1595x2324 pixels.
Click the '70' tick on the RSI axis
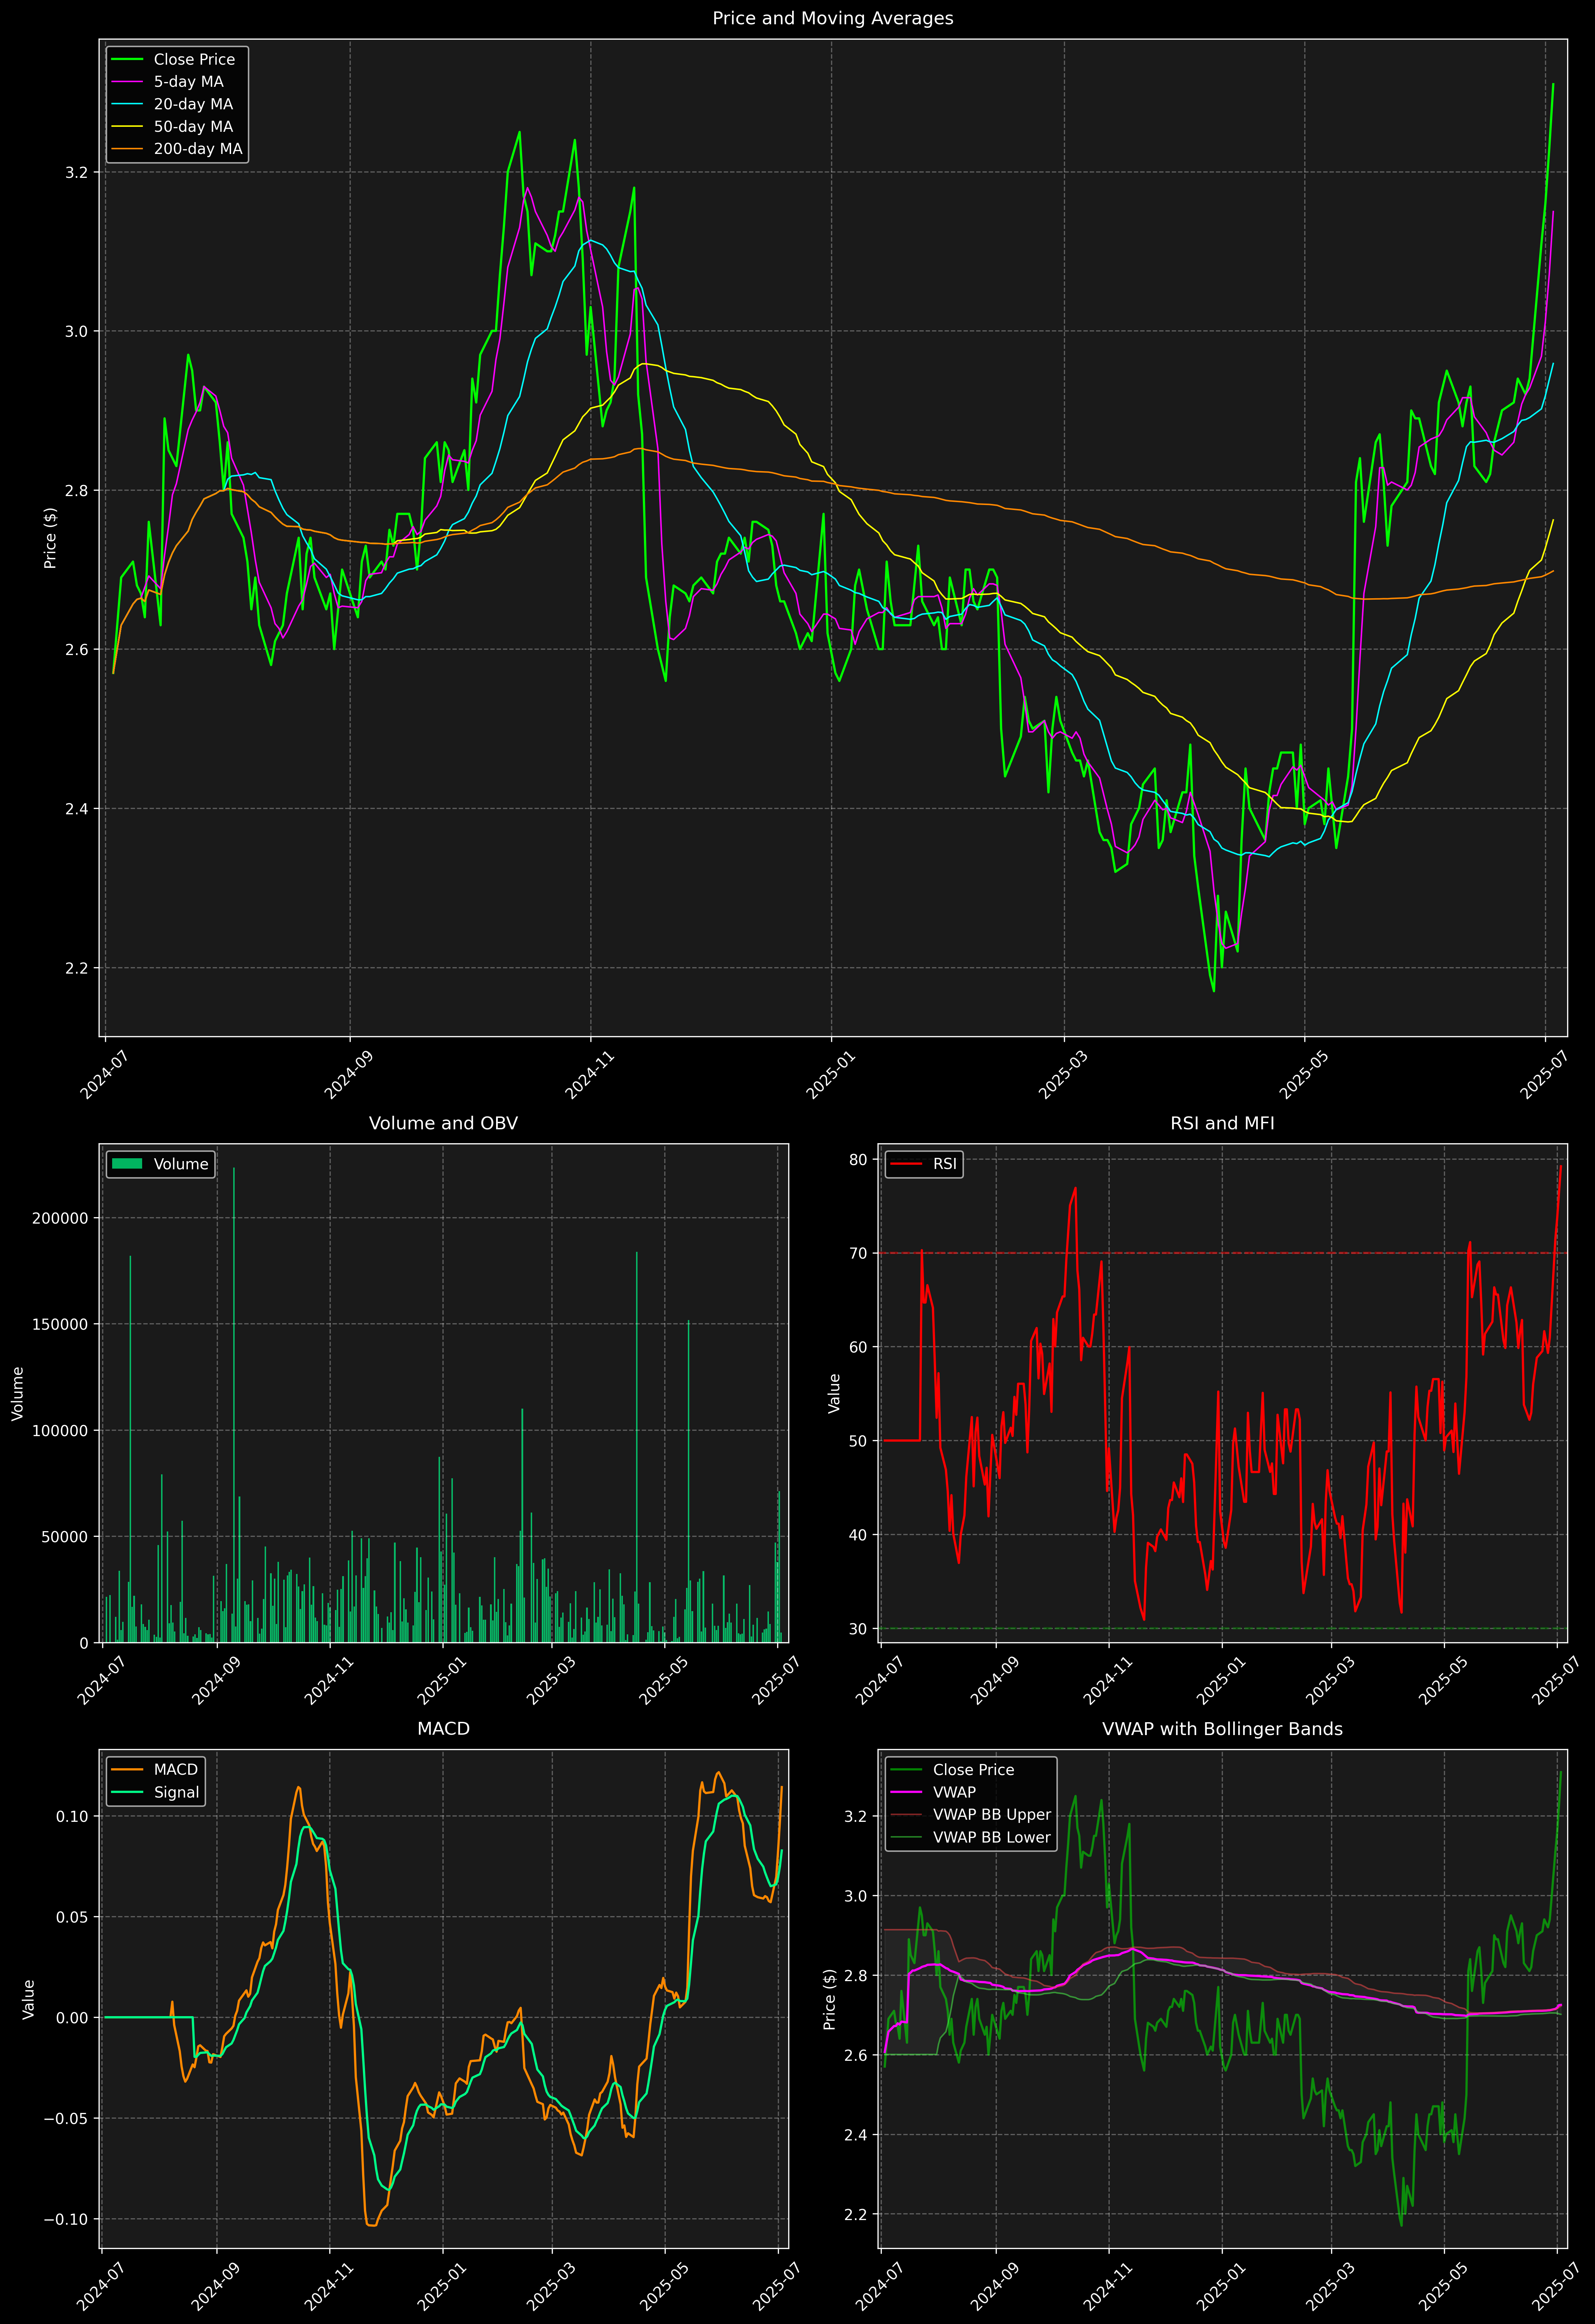pos(858,1253)
